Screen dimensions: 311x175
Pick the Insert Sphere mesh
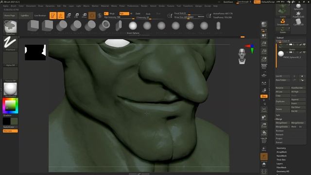click(133, 26)
